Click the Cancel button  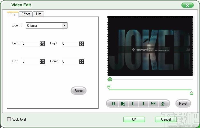click(x=166, y=119)
